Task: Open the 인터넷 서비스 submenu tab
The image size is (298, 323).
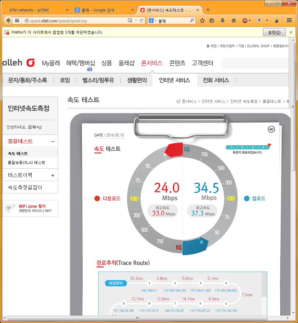Action: (x=174, y=80)
